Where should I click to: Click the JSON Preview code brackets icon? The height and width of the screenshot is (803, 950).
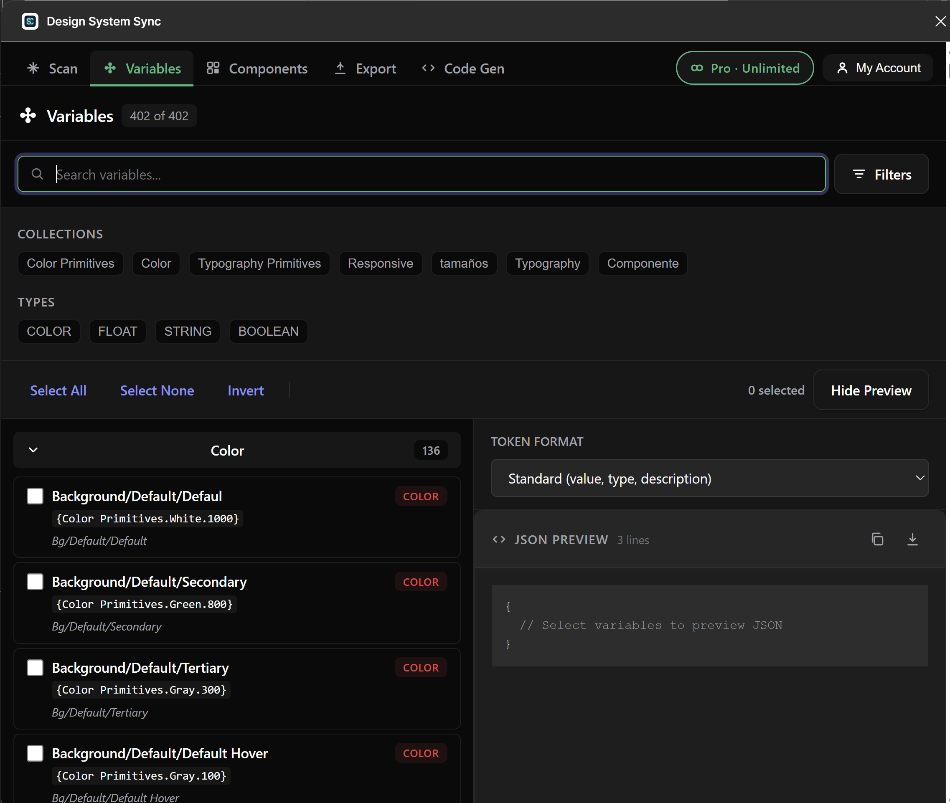point(499,540)
